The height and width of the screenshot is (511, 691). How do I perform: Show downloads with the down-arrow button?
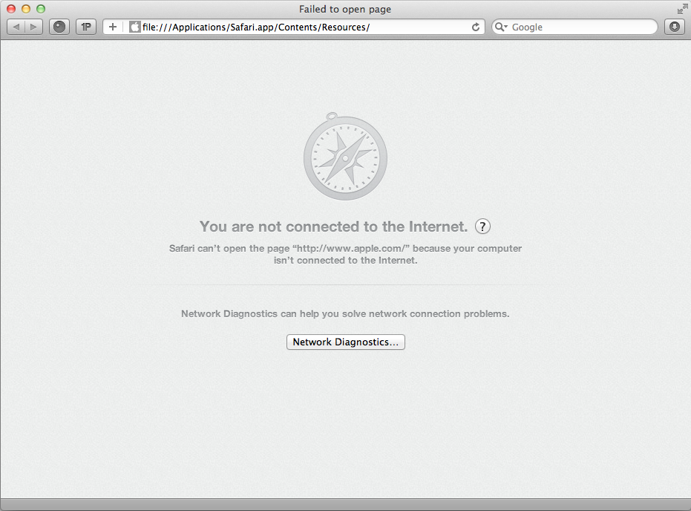click(x=674, y=27)
